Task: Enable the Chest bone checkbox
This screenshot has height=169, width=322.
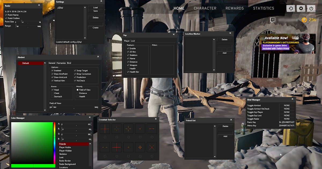Action: pyautogui.click(x=52, y=93)
